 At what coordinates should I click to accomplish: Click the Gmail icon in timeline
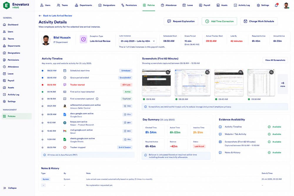(65, 131)
